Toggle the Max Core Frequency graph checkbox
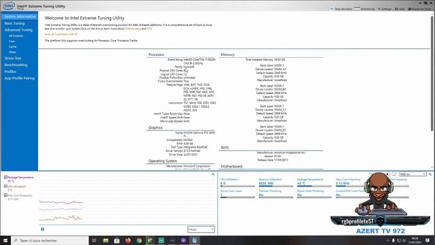Viewport: 435px width, 245px height. 5,195
